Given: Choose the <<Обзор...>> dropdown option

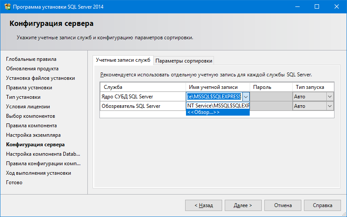Looking at the screenshot, I should 203,112.
